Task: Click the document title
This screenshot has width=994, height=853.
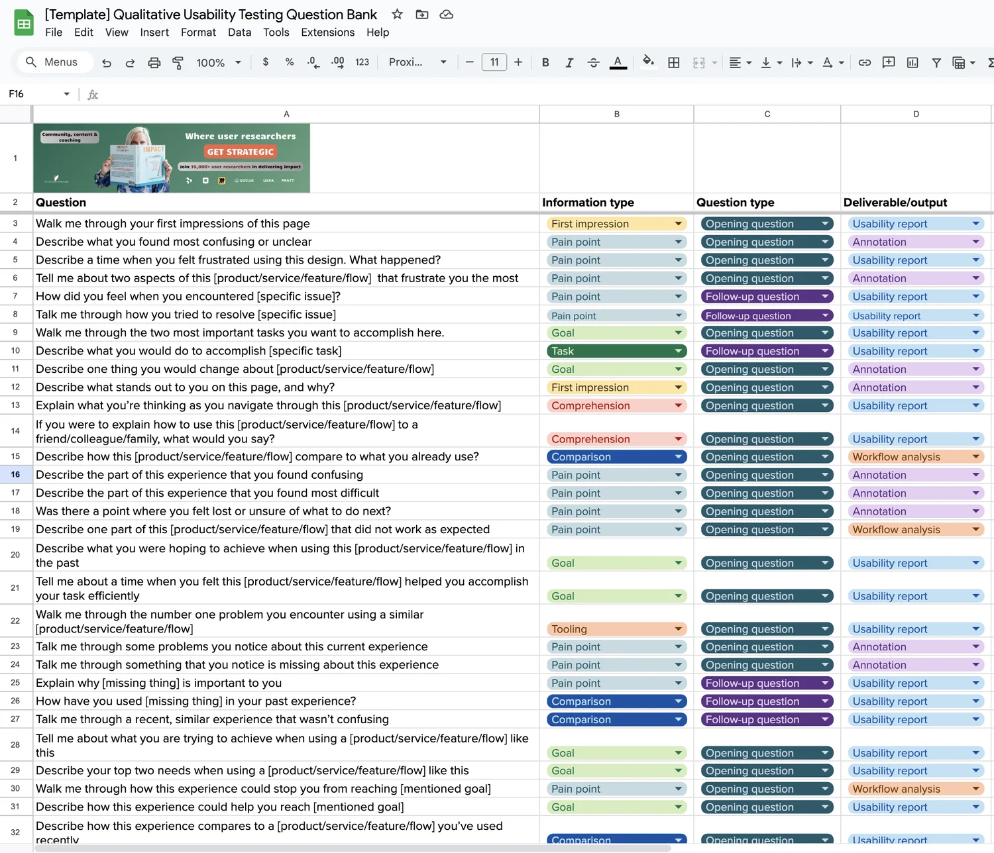Action: (x=211, y=15)
